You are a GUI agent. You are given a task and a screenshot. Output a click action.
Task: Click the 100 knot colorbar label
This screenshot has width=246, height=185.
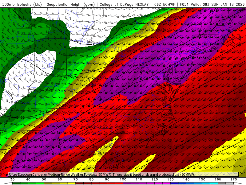click(x=123, y=179)
